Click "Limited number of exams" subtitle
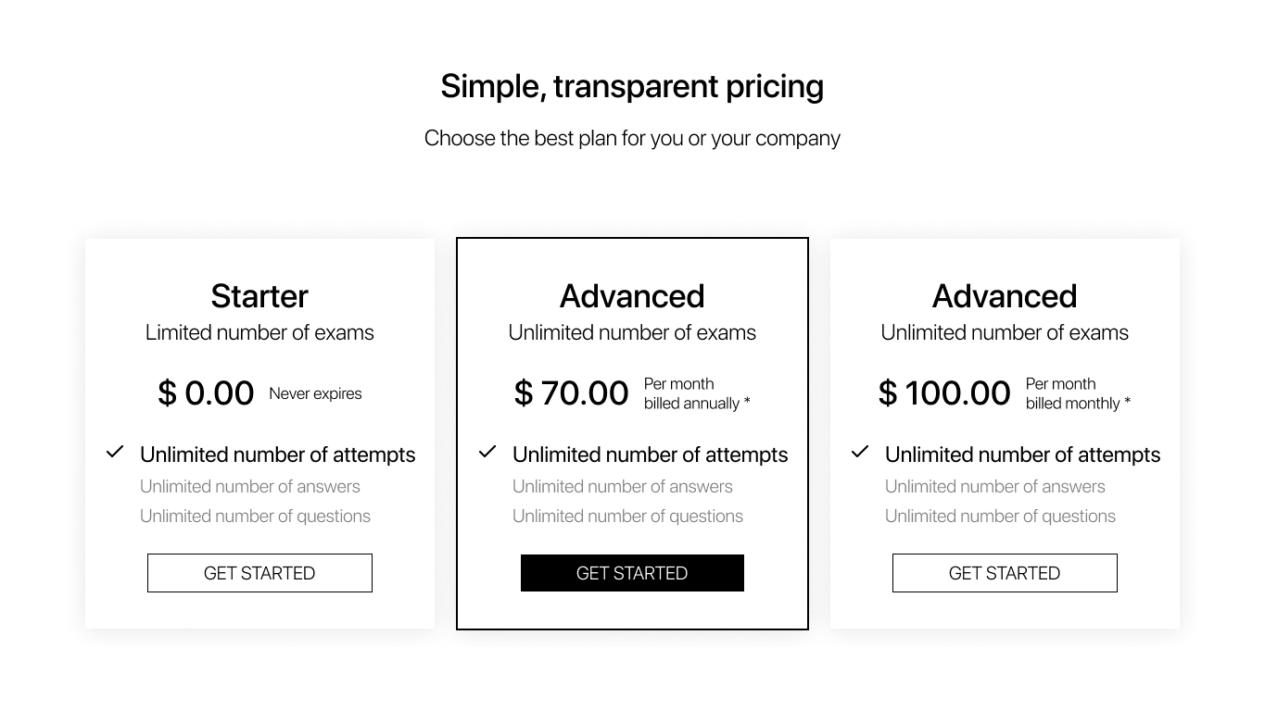The image size is (1265, 710). coord(259,332)
